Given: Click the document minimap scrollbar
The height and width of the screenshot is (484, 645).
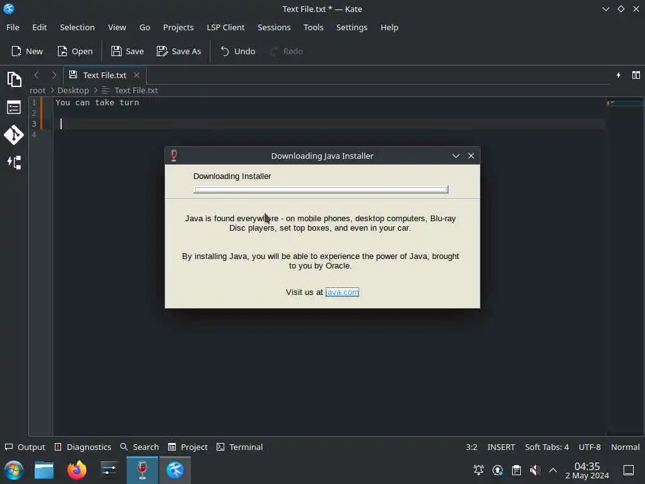Looking at the screenshot, I should tap(625, 267).
